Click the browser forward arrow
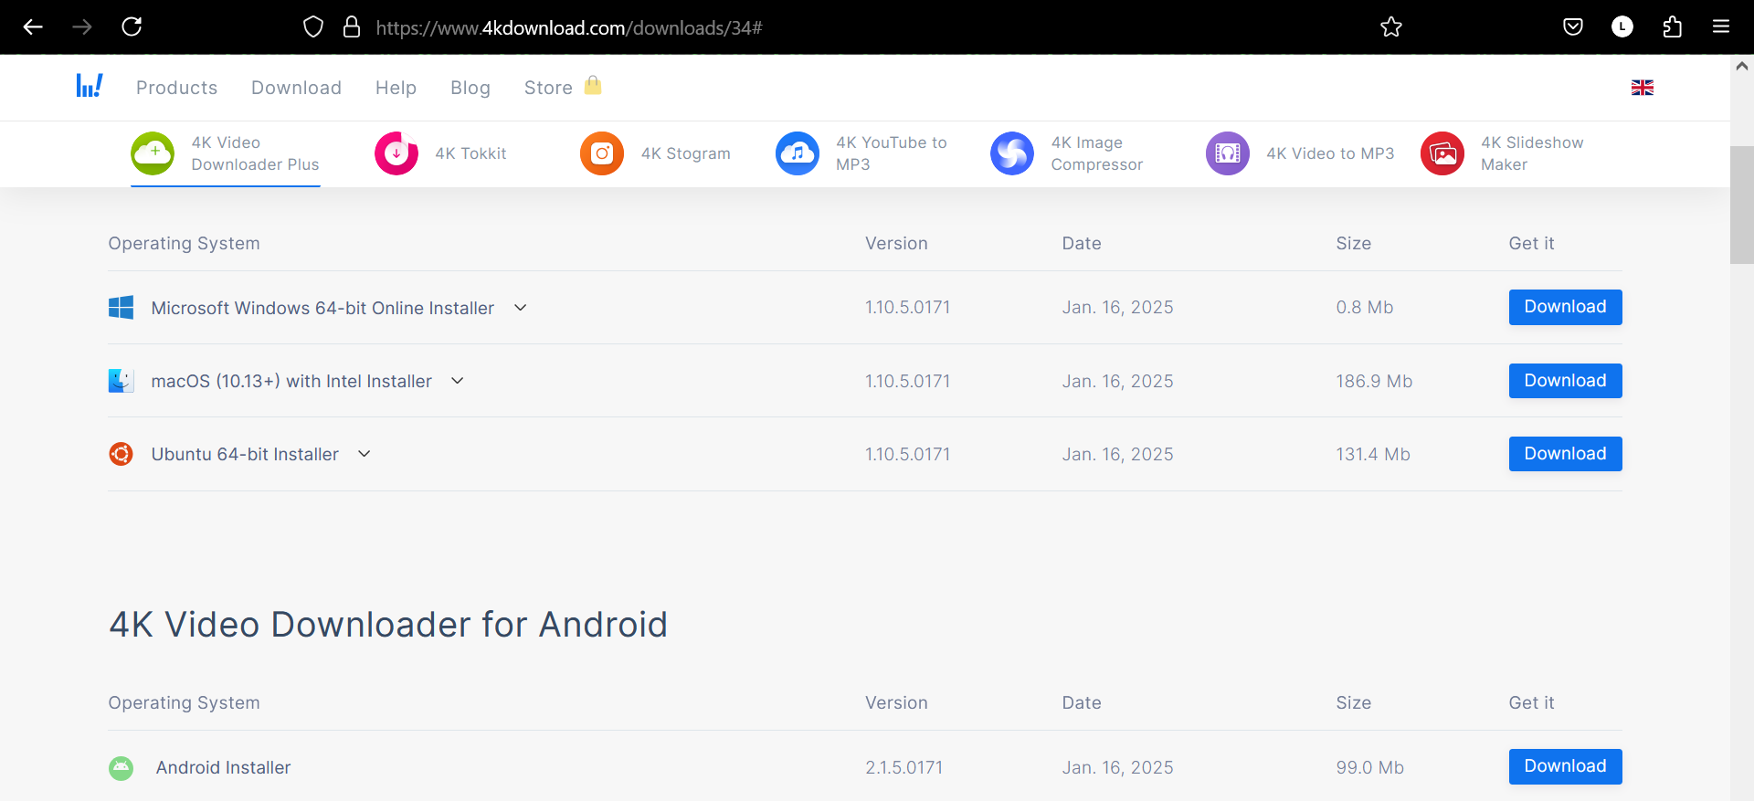 tap(82, 27)
